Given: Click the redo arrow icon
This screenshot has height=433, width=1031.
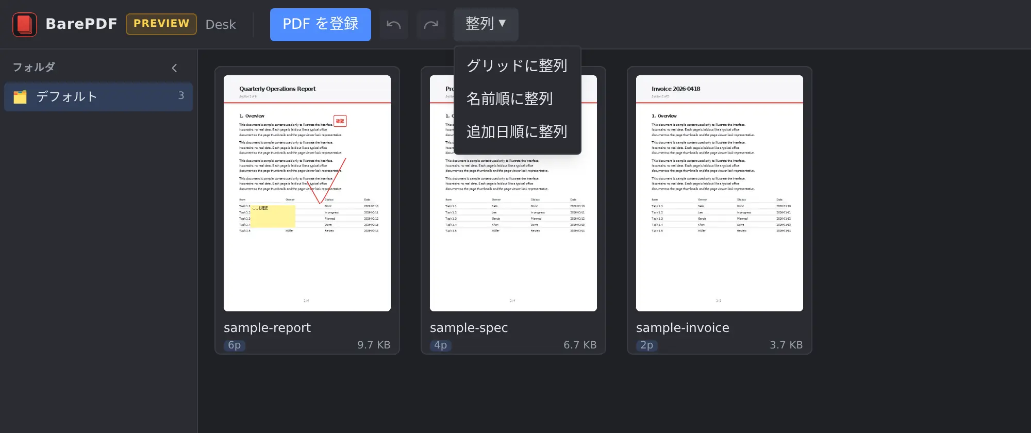Looking at the screenshot, I should coord(431,24).
